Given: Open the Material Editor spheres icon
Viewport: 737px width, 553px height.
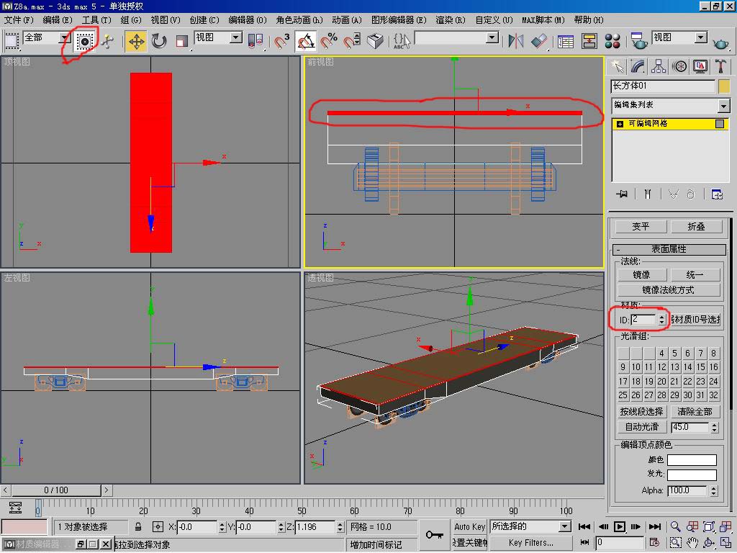Looking at the screenshot, I should 612,41.
